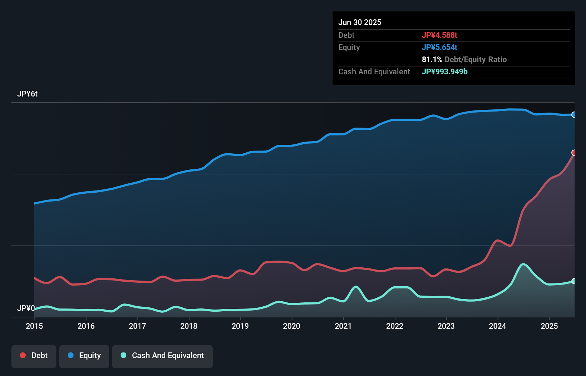Select the red Debt endpoint marker on chart

pos(574,153)
